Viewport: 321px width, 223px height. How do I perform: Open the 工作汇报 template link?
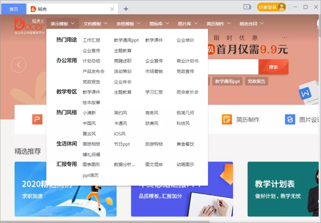point(91,40)
